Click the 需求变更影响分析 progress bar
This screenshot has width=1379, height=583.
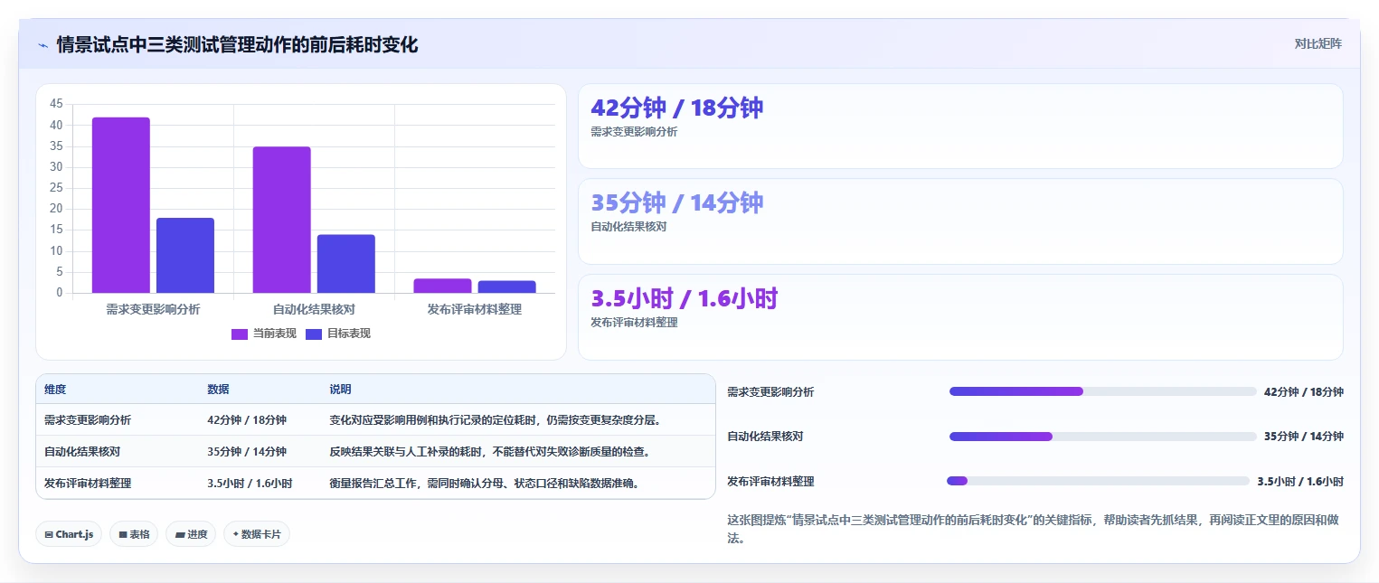(1103, 391)
